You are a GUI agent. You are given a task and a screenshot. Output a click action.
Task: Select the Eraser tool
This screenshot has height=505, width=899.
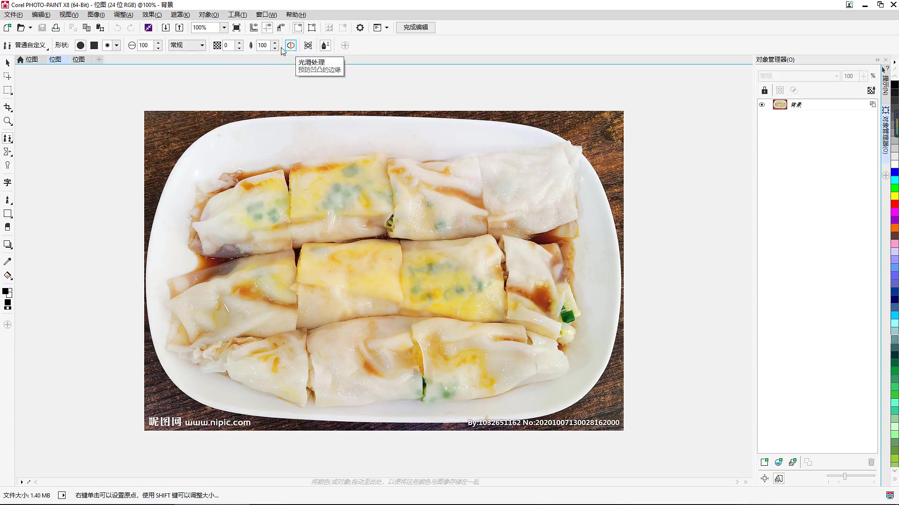[7, 227]
